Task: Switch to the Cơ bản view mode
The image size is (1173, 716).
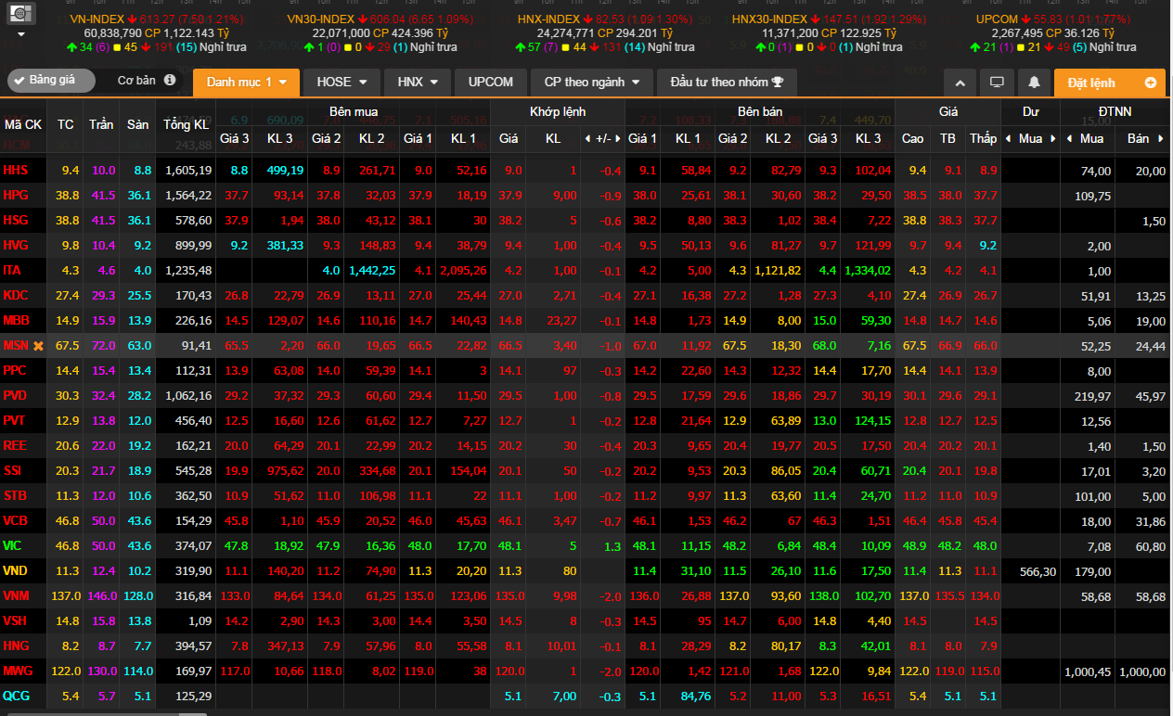Action: (136, 81)
